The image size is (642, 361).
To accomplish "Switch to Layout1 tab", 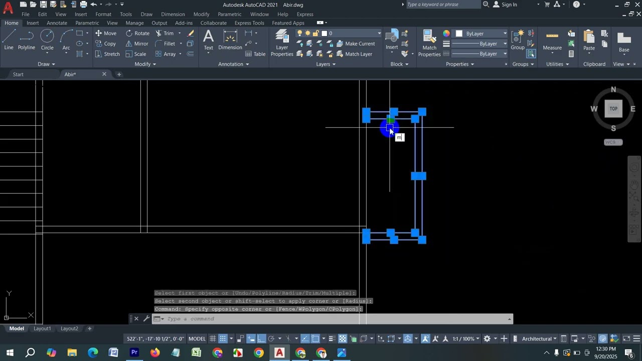I will point(42,329).
